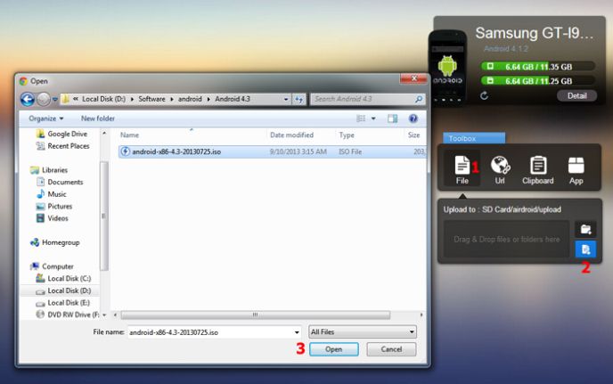Click the upload folder icon button
The width and height of the screenshot is (613, 384).
(584, 229)
